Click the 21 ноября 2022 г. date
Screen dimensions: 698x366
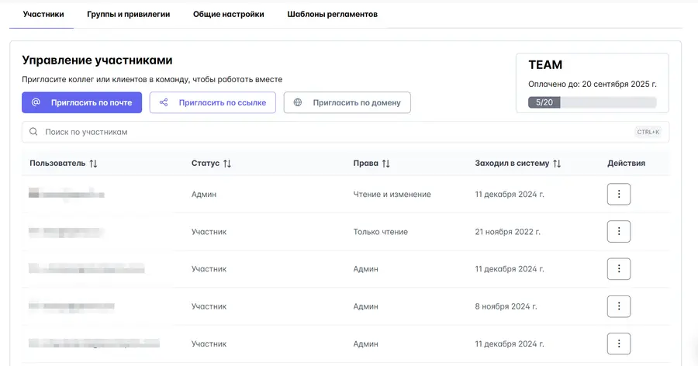(x=507, y=232)
